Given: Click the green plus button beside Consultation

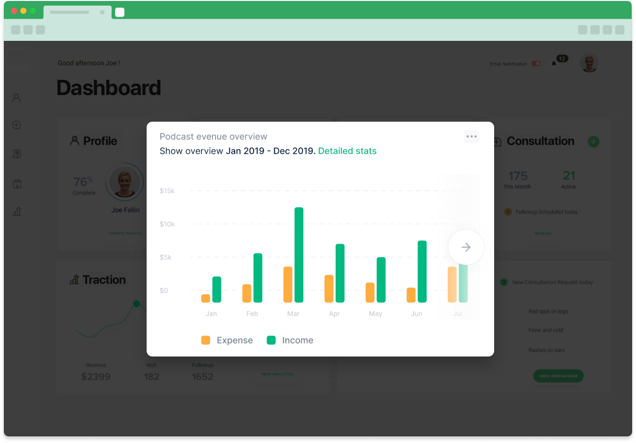Looking at the screenshot, I should (594, 142).
